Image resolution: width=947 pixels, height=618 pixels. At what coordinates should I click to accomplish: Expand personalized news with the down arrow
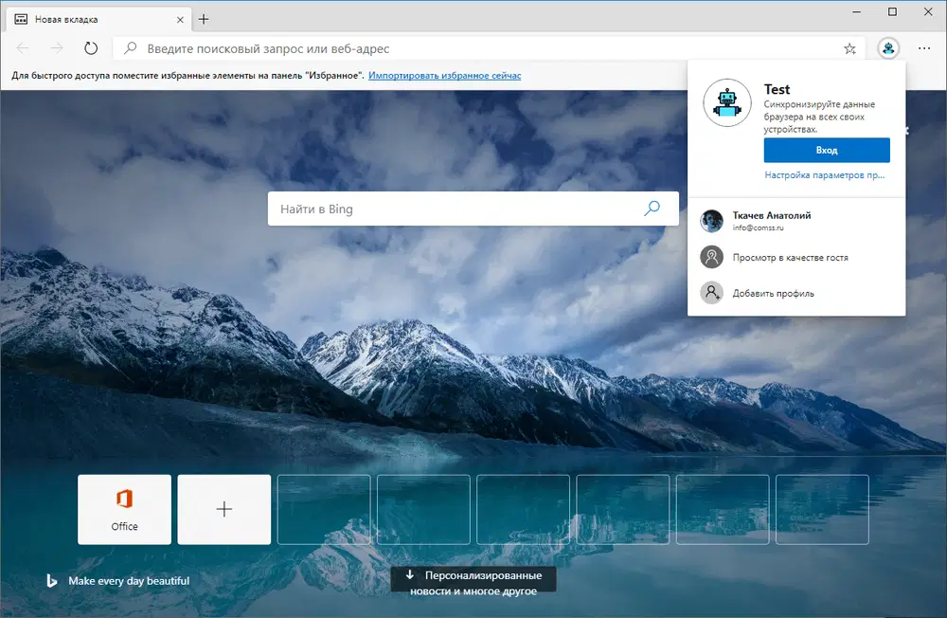[x=410, y=573]
